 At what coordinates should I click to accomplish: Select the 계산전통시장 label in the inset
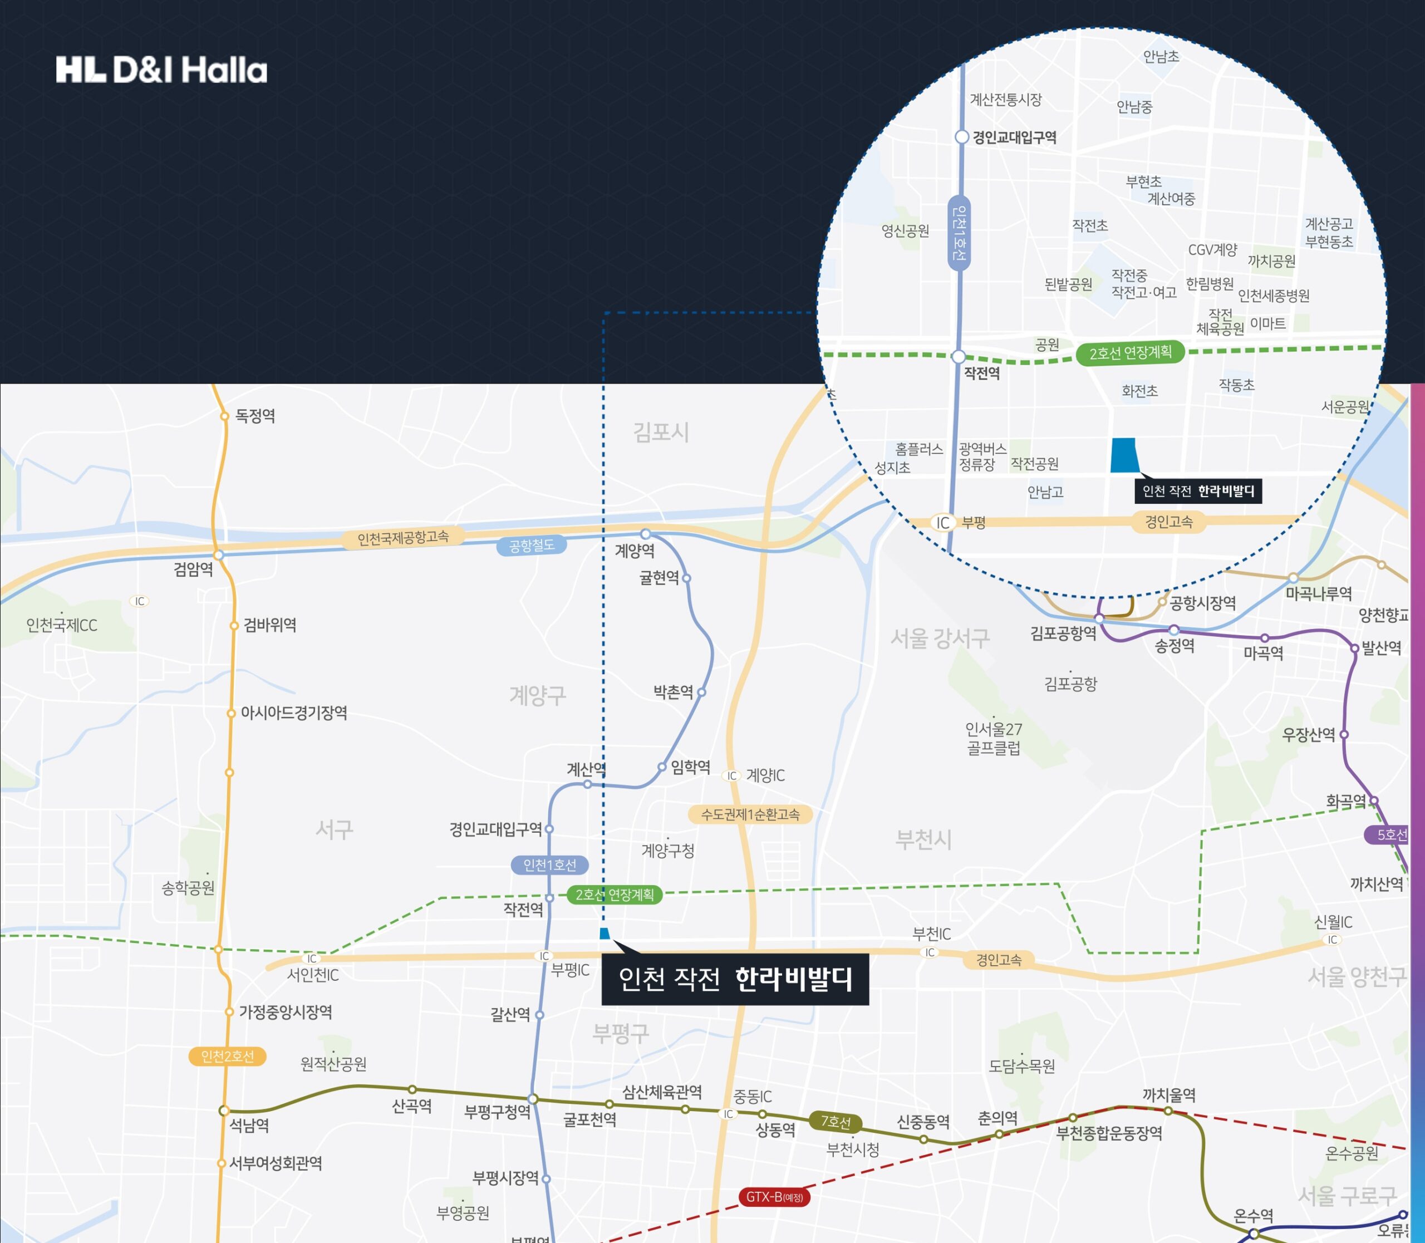[1006, 100]
